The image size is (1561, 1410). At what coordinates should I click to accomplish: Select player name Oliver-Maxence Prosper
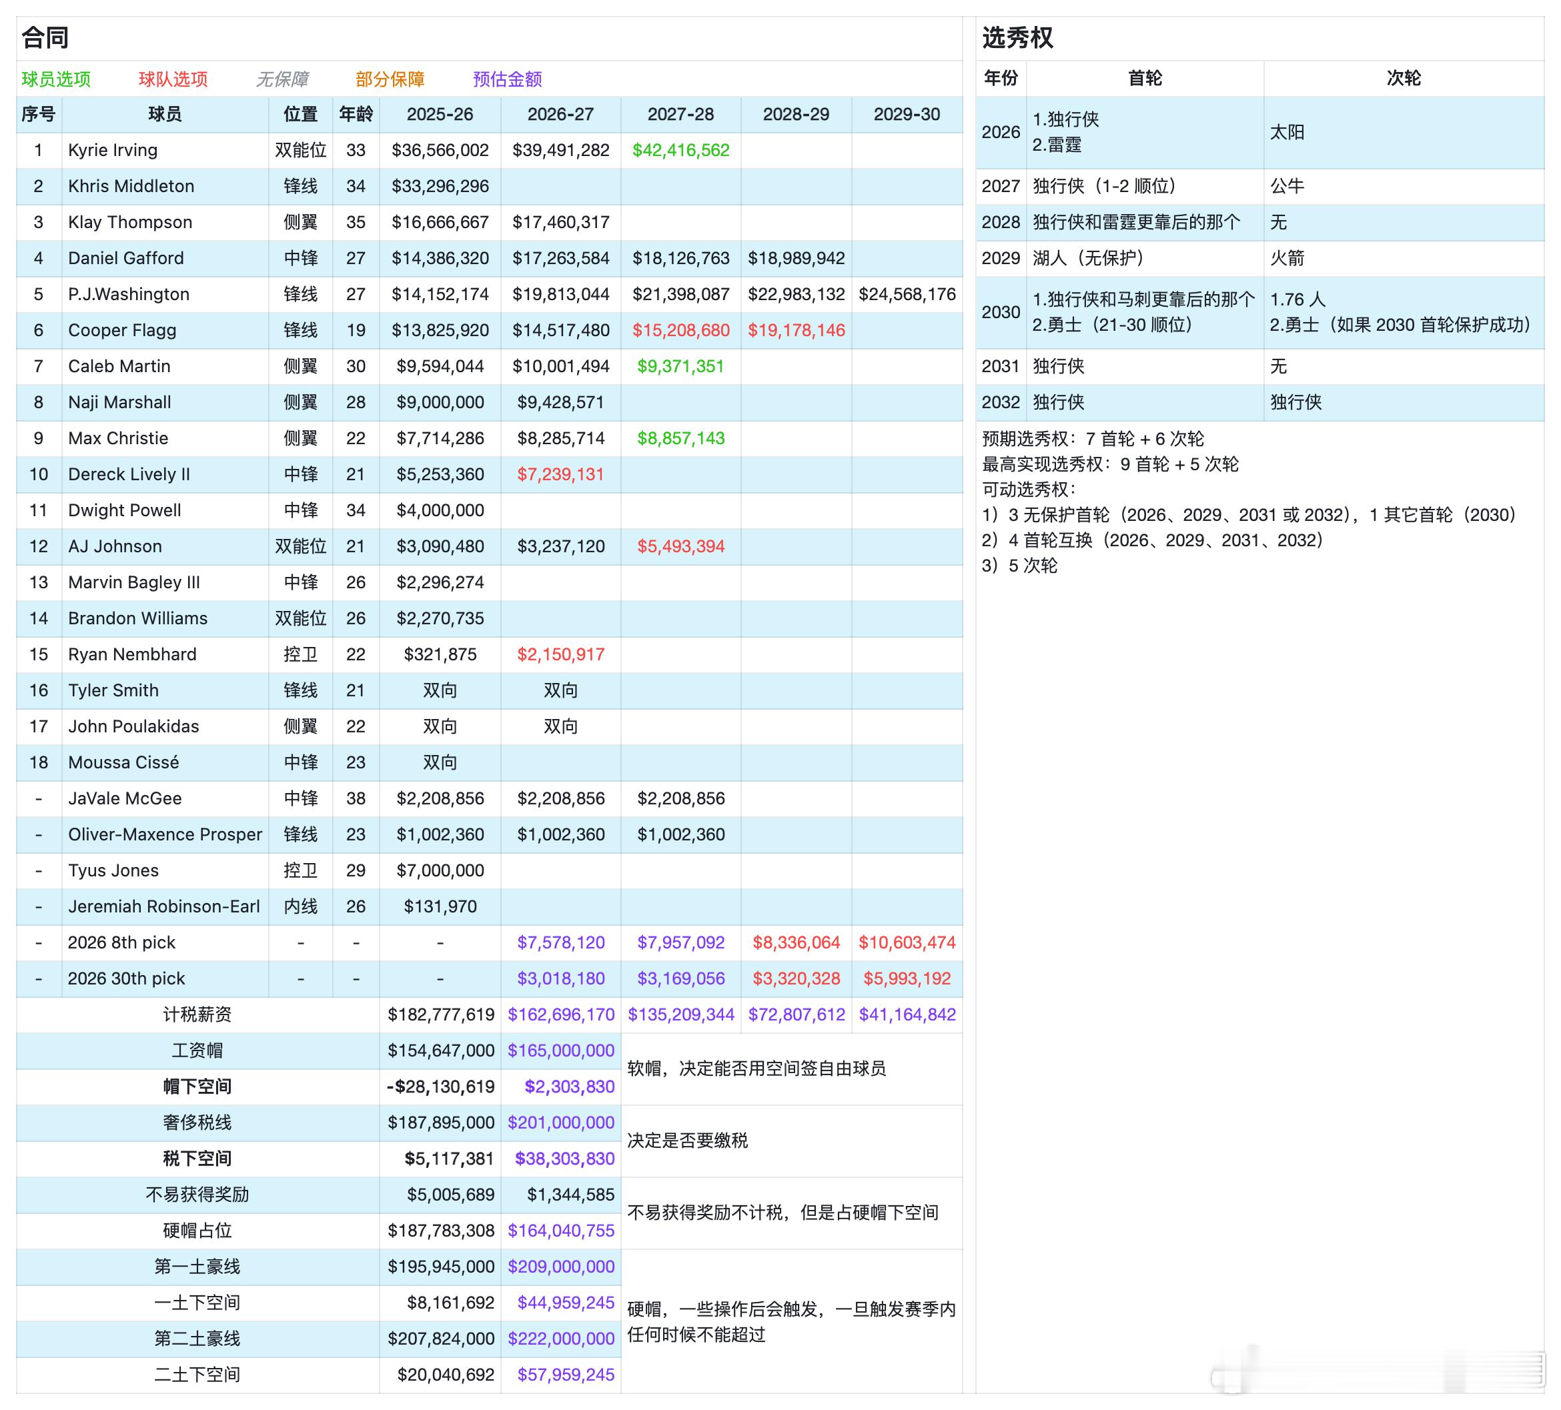(165, 834)
